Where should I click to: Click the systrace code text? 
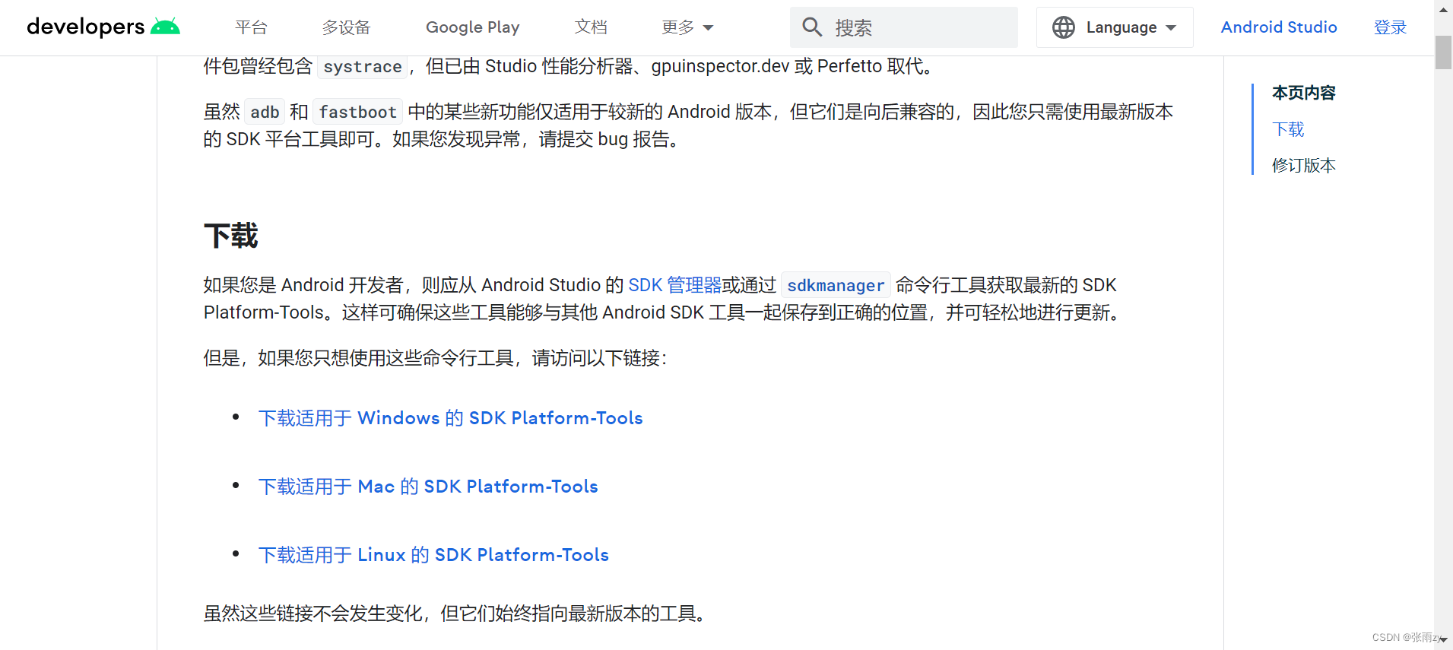pyautogui.click(x=362, y=67)
